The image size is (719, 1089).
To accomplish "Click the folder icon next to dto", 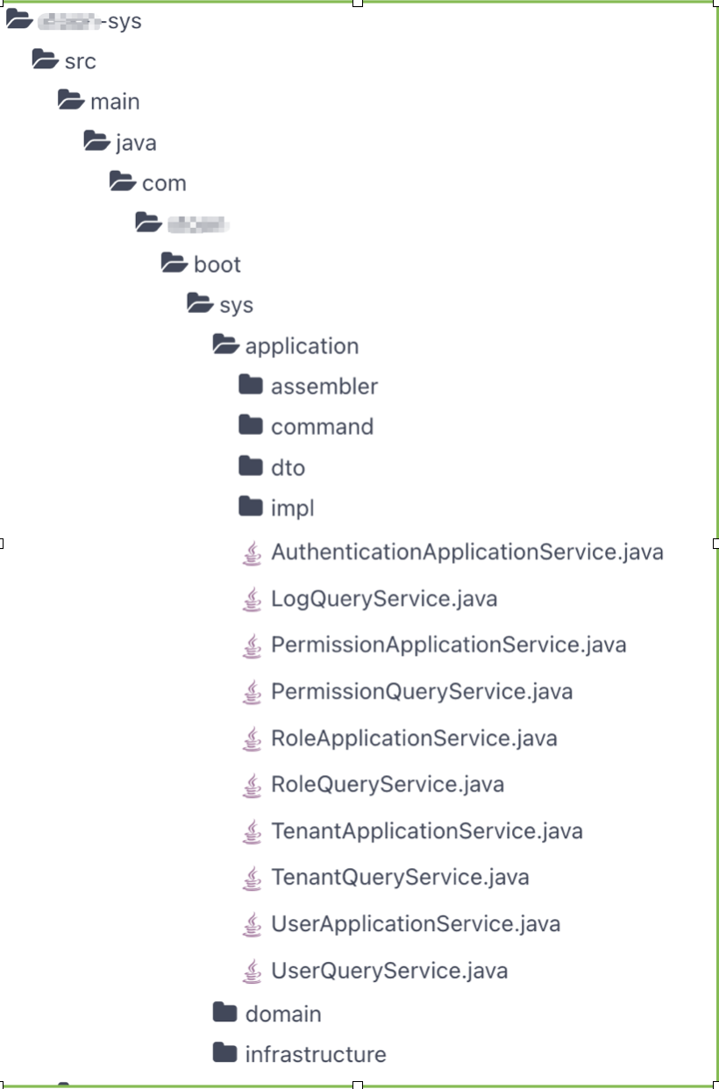I will [251, 466].
